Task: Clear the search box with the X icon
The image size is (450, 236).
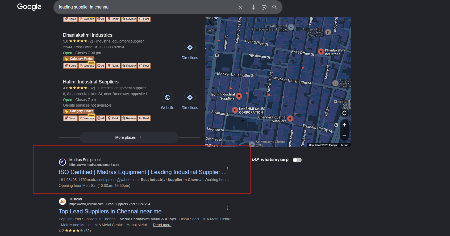Action: (x=240, y=7)
